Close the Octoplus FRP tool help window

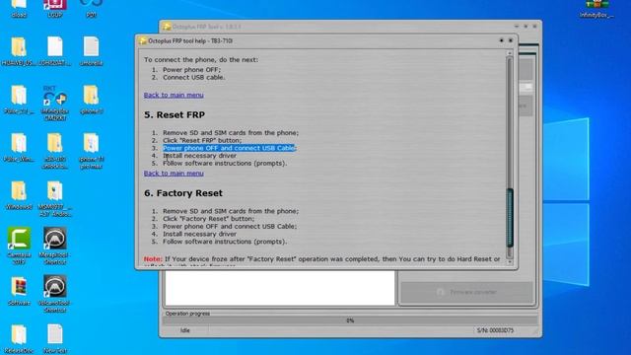(511, 40)
